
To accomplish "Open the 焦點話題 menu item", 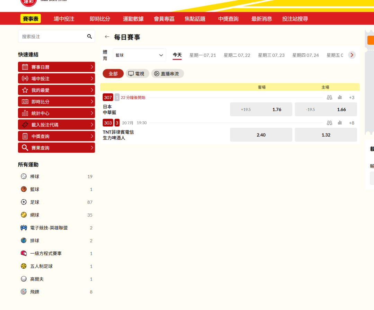I will pos(195,19).
